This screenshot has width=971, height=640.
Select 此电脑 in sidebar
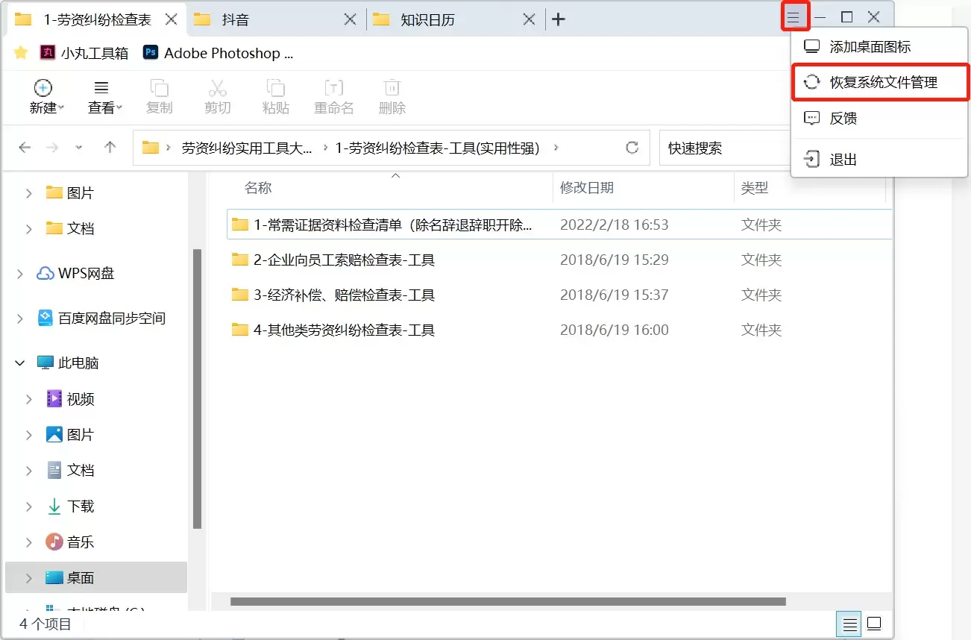point(68,363)
